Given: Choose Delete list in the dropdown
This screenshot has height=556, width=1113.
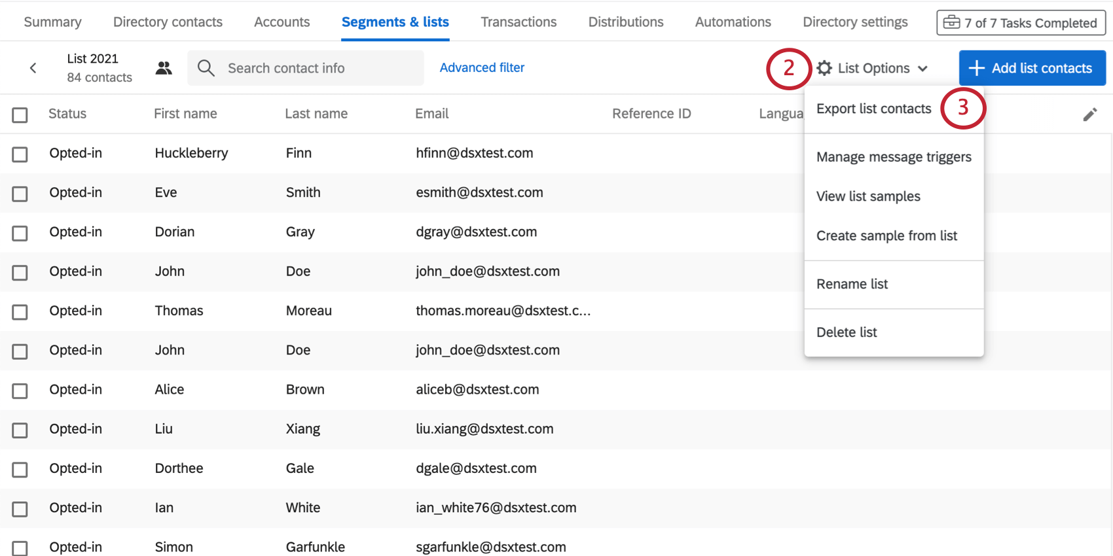Looking at the screenshot, I should click(847, 332).
